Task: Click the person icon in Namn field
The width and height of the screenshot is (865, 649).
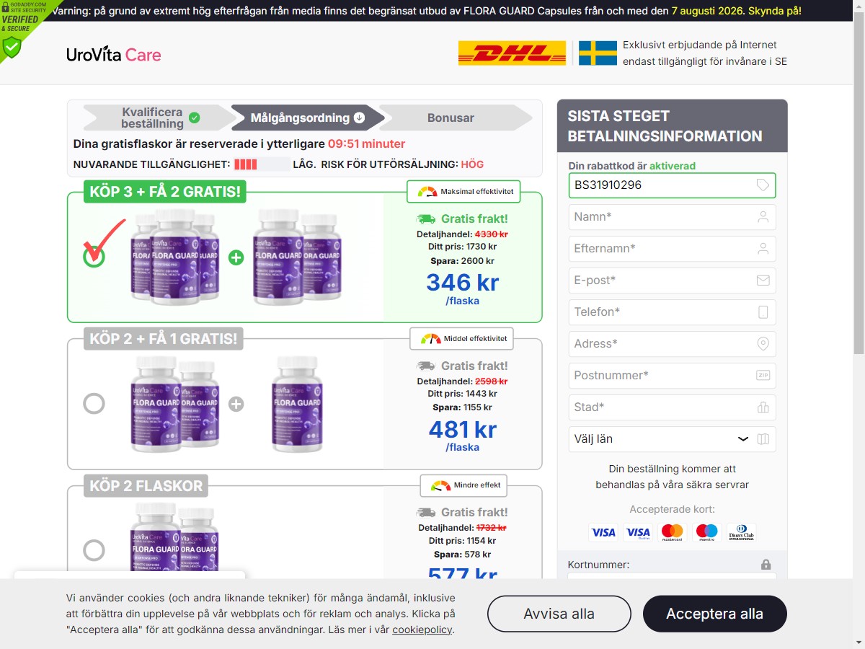Action: [x=763, y=217]
